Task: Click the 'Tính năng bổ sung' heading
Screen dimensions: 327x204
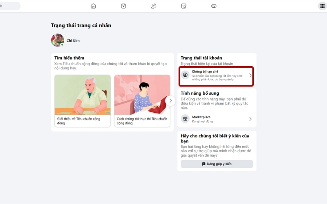Action: (200, 93)
